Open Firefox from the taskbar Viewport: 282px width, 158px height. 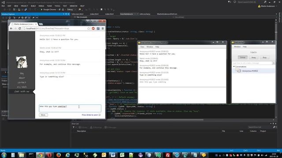tap(59, 155)
